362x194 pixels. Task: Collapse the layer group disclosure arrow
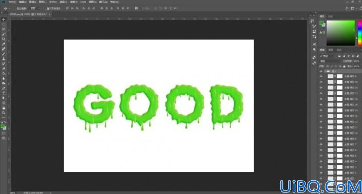pyautogui.click(x=325, y=72)
